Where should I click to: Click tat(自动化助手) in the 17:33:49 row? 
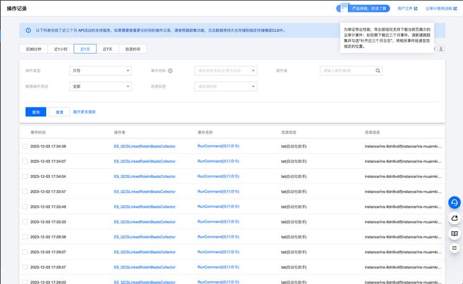pos(294,207)
